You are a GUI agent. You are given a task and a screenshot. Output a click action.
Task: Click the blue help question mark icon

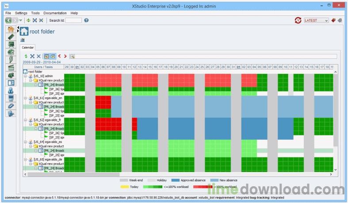pyautogui.click(x=86, y=20)
